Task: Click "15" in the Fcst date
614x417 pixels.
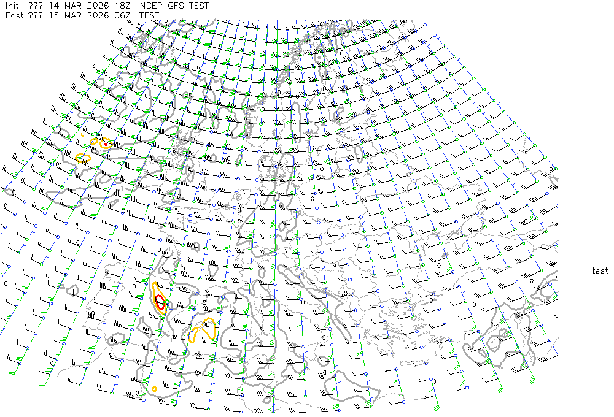Action: click(55, 15)
